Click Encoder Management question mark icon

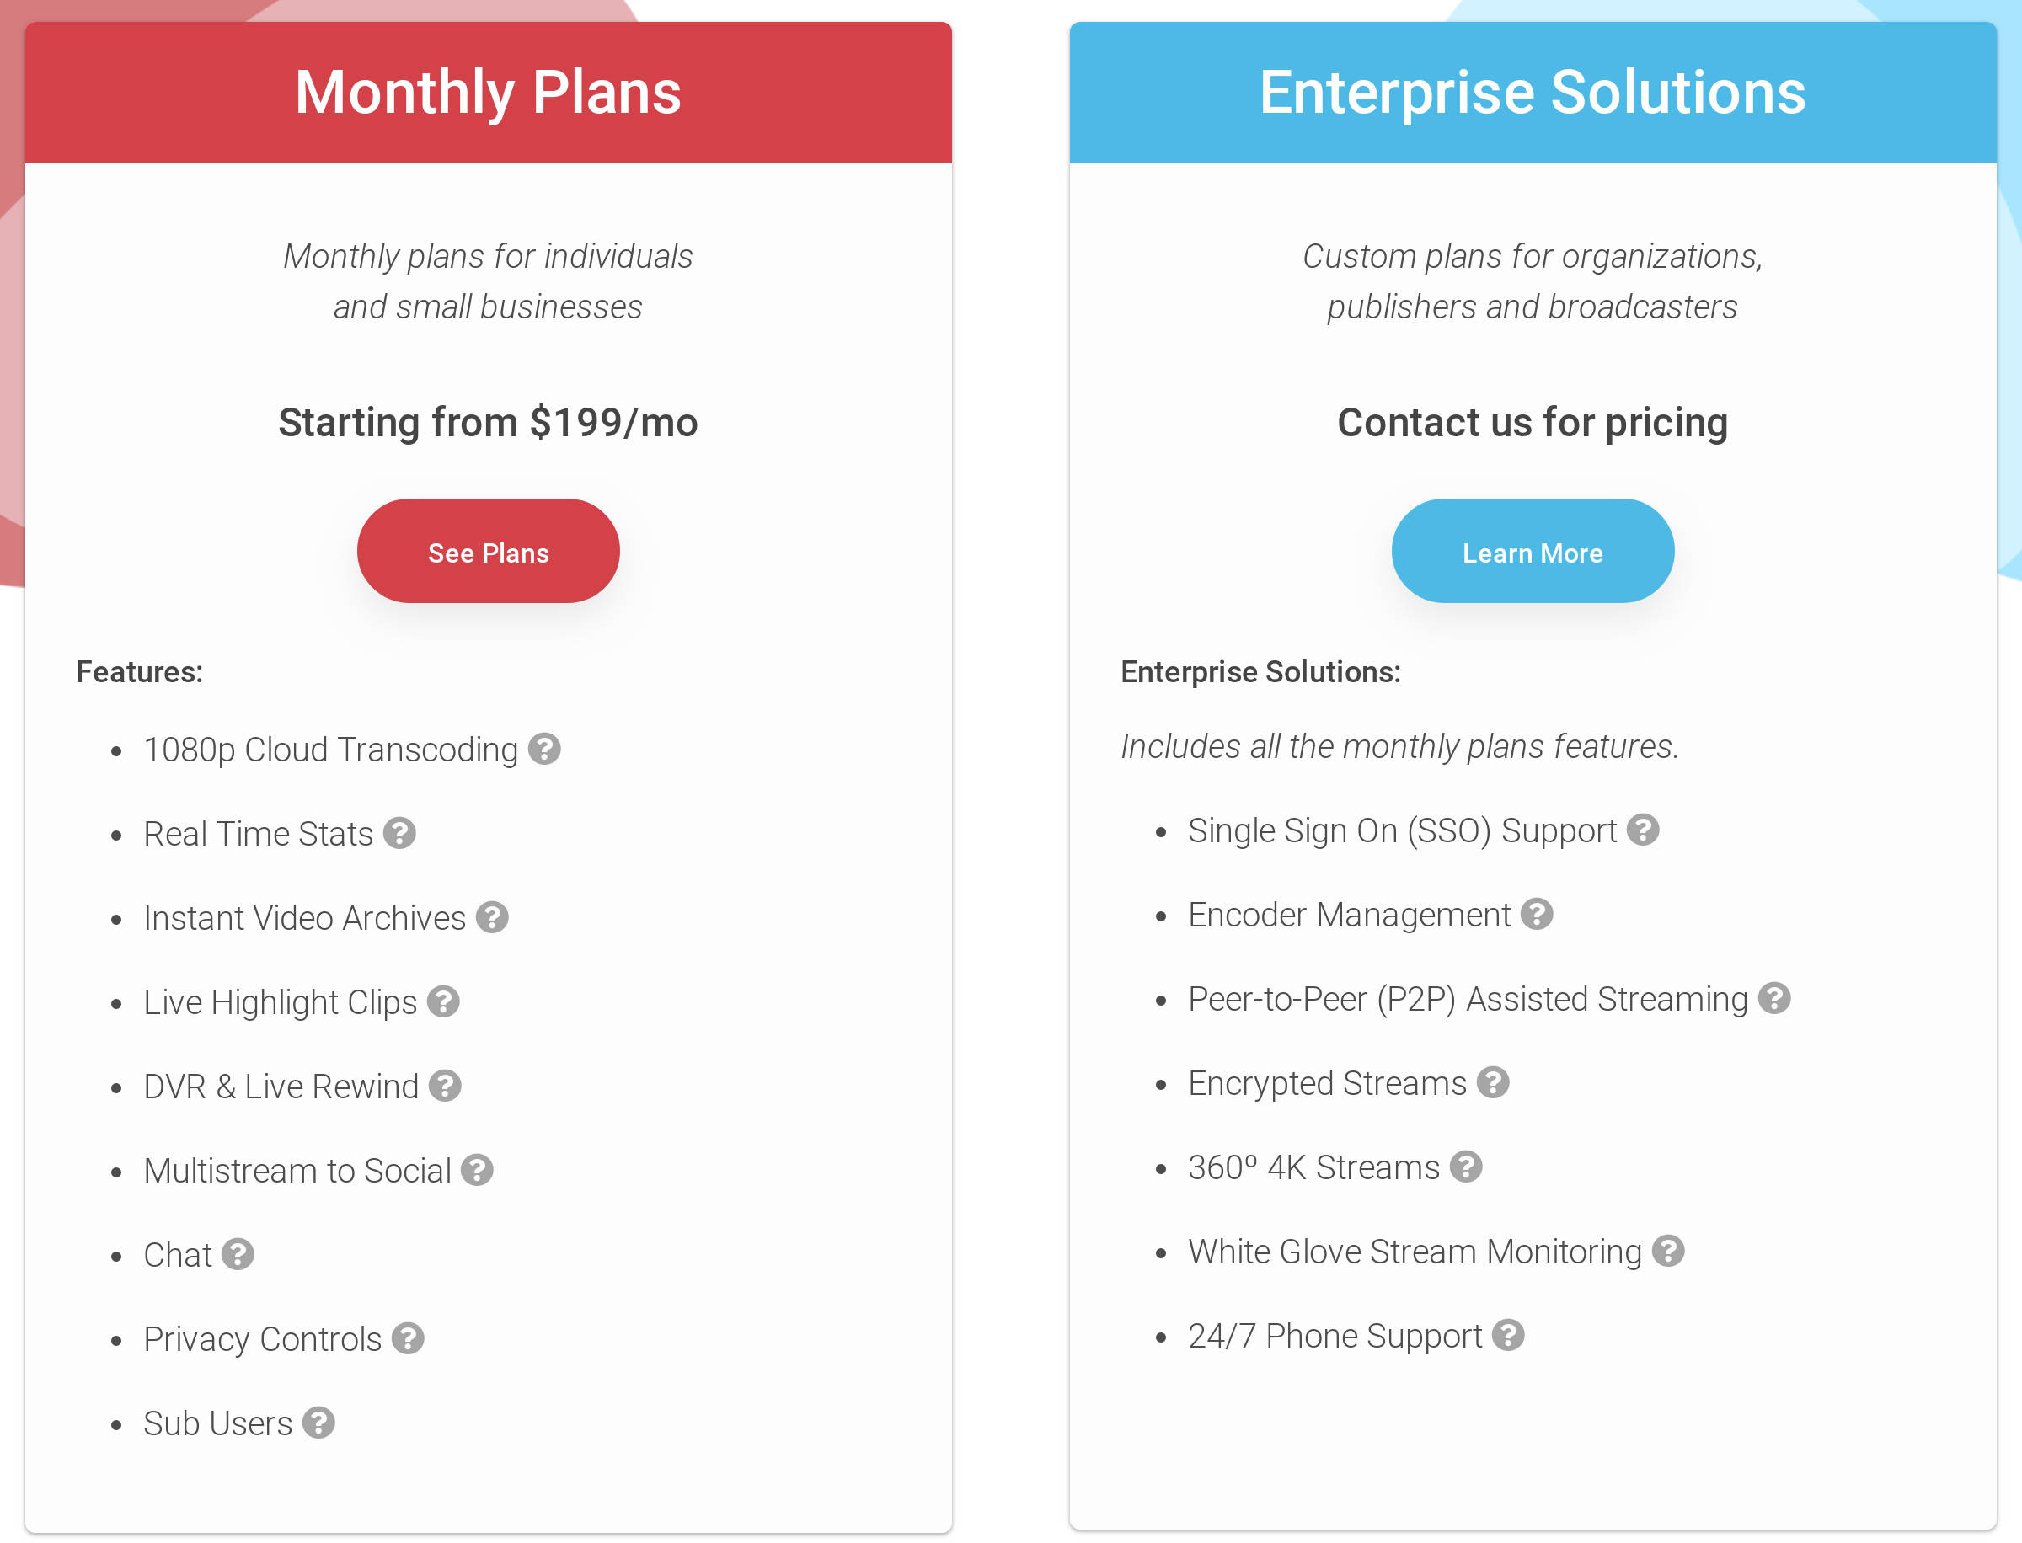[1537, 915]
